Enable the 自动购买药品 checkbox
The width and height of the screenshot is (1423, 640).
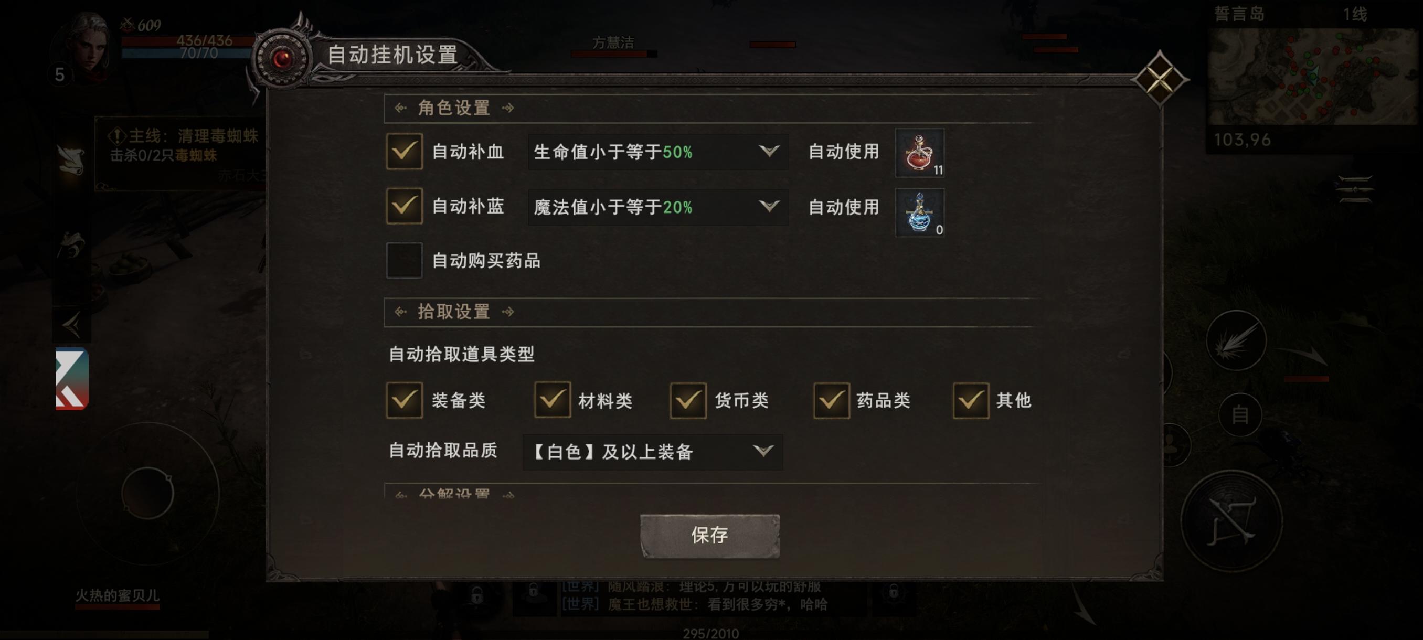tap(405, 260)
